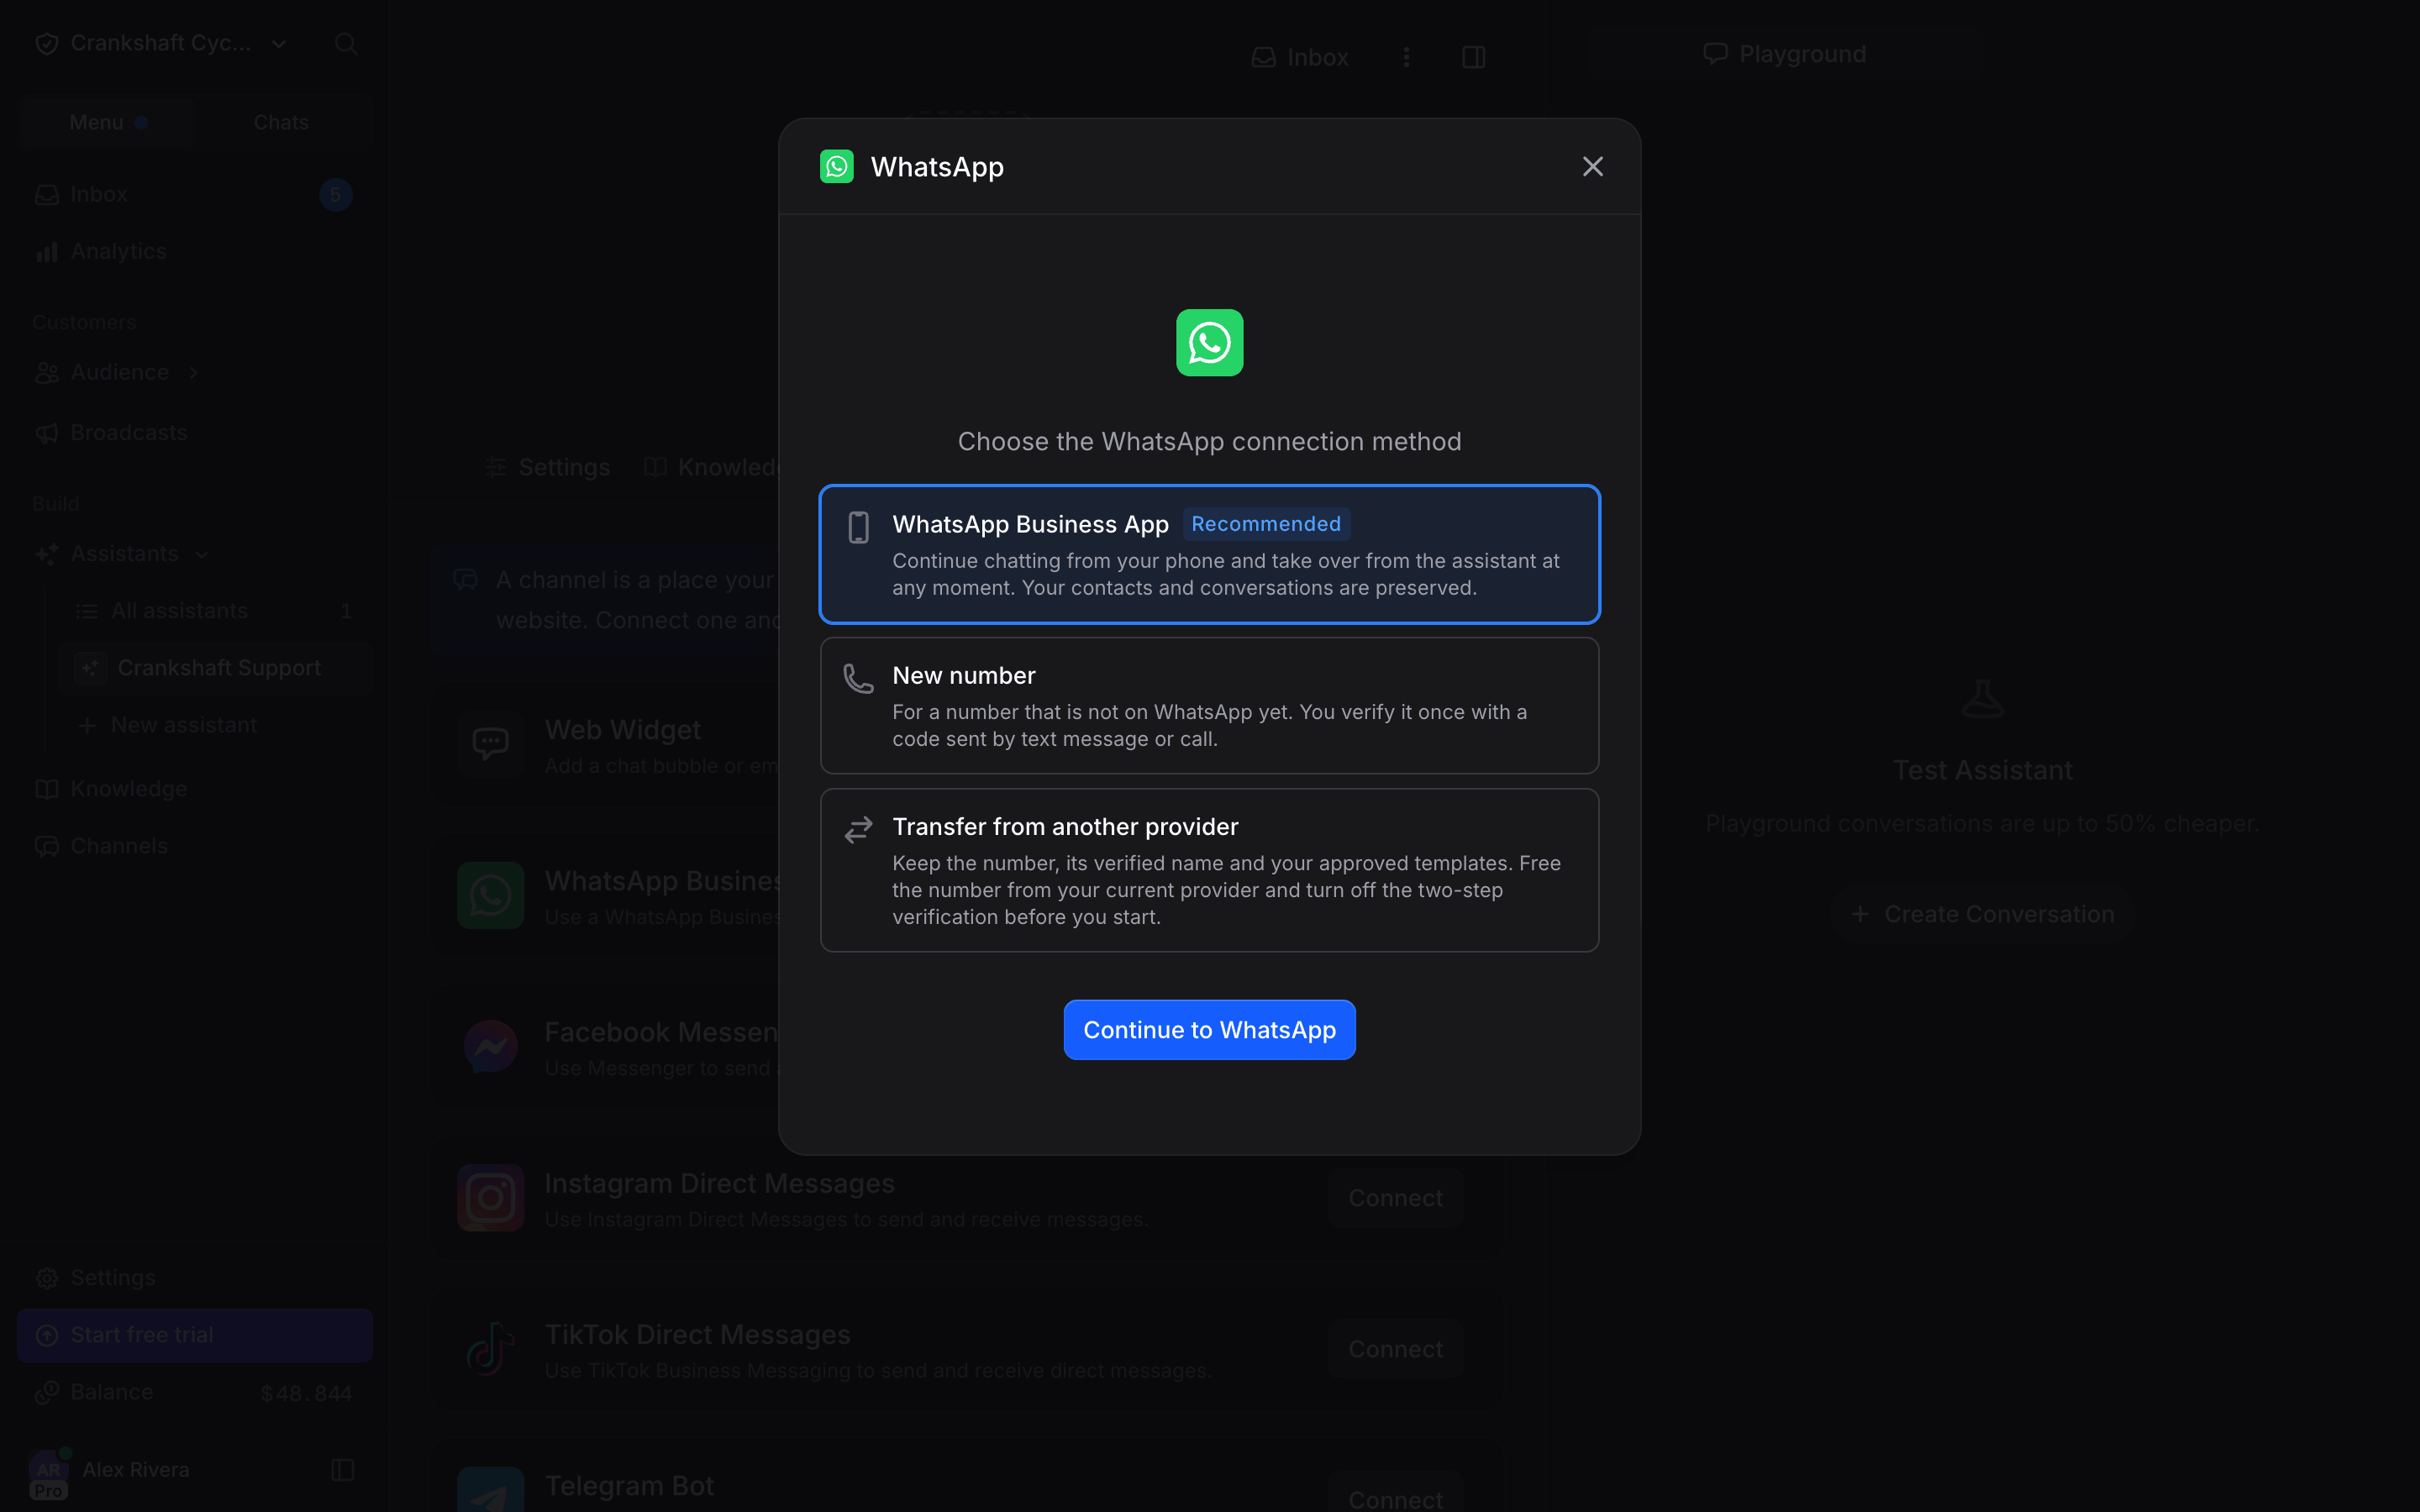Click the WhatsApp Business channel icon
Image resolution: width=2420 pixels, height=1512 pixels.
click(490, 895)
